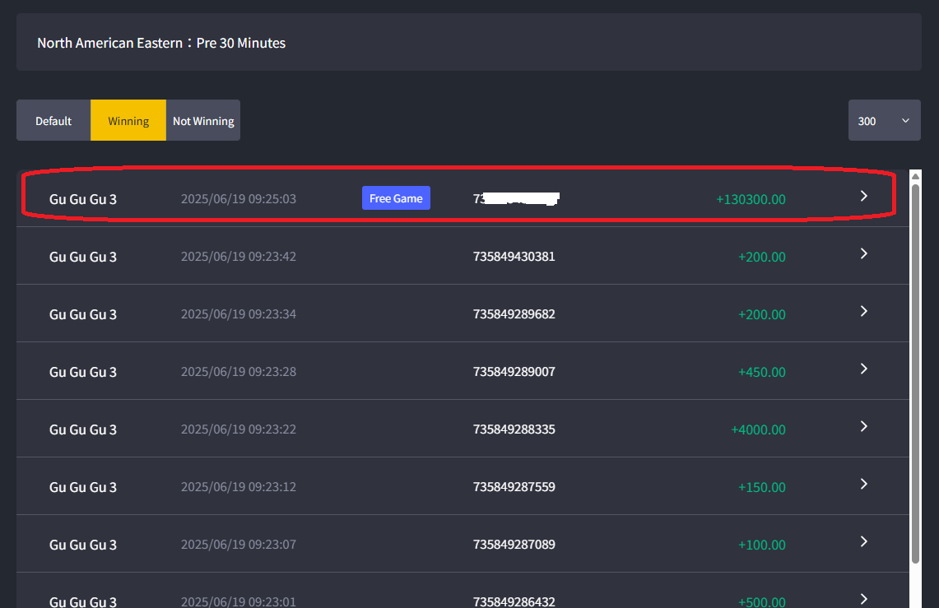The height and width of the screenshot is (608, 939).
Task: Expand the 735849287089 record arrow
Action: point(863,541)
